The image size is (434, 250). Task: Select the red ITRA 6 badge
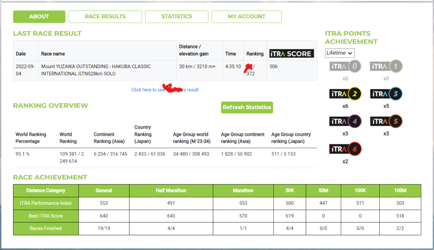[345, 149]
